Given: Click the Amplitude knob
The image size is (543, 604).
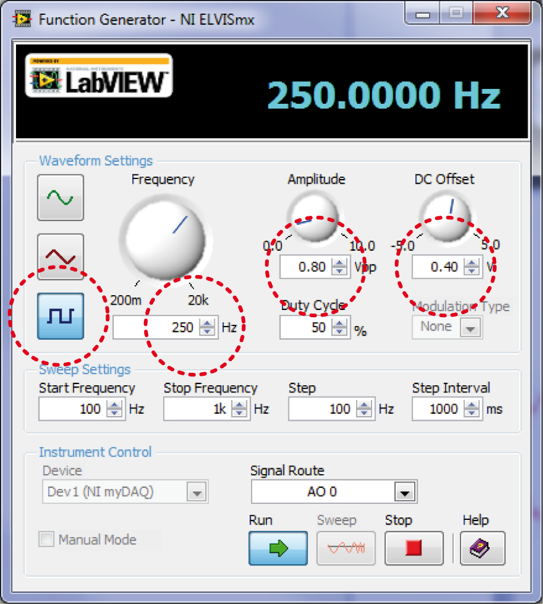Looking at the screenshot, I should [x=315, y=217].
